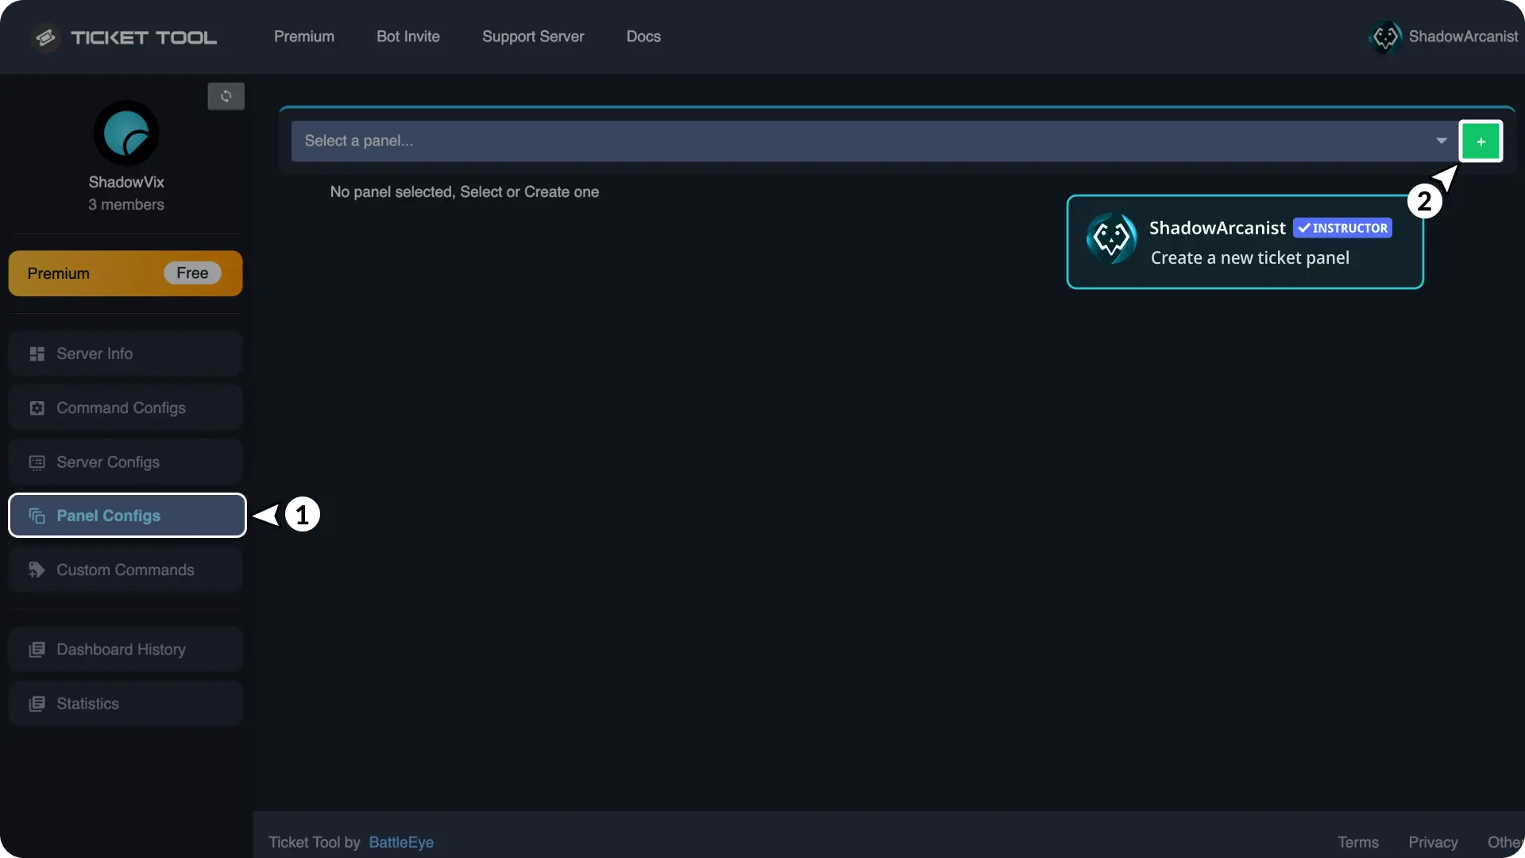
Task: Click ShadowArcanist profile avatar in top bar
Action: [1385, 37]
